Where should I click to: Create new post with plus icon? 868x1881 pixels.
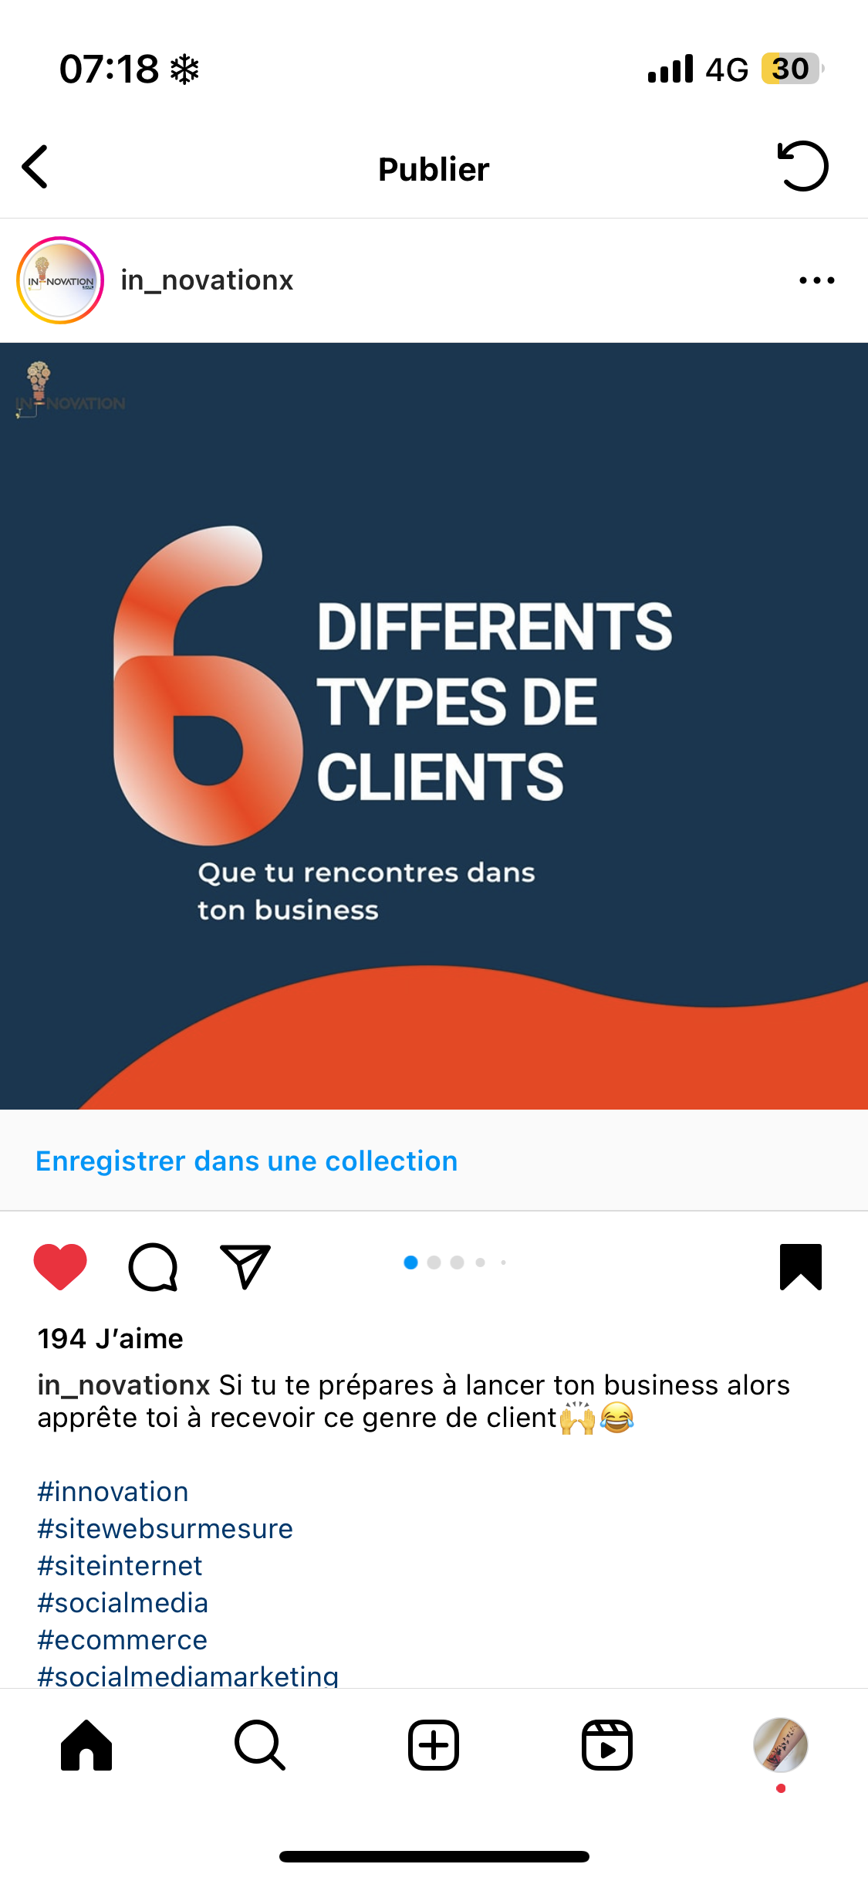pyautogui.click(x=434, y=1745)
